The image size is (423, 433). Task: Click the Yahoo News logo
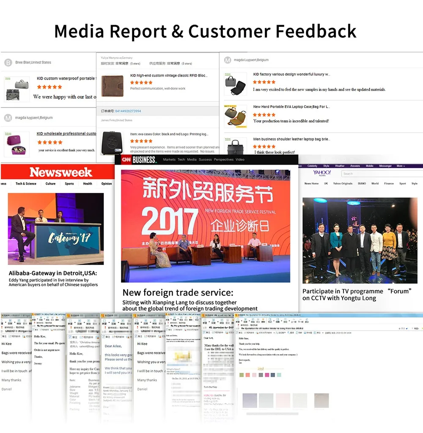point(322,173)
